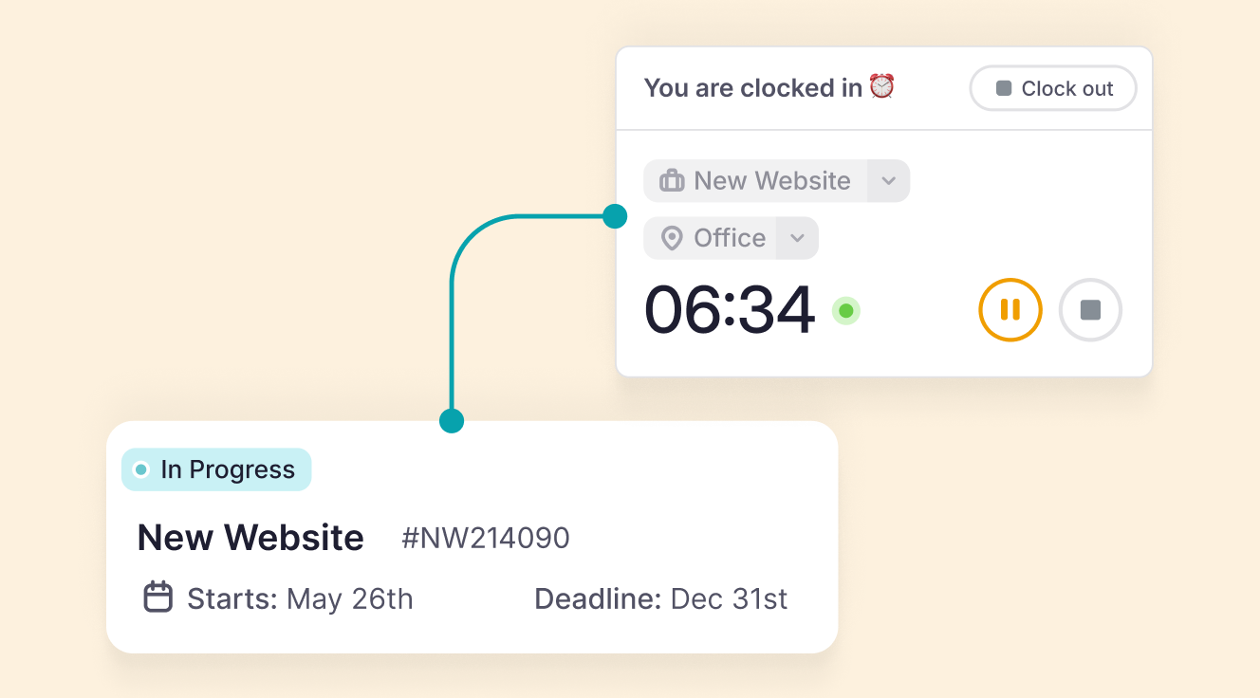The width and height of the screenshot is (1260, 698).
Task: Click the status dot in the In Progress badge
Action: click(x=139, y=468)
